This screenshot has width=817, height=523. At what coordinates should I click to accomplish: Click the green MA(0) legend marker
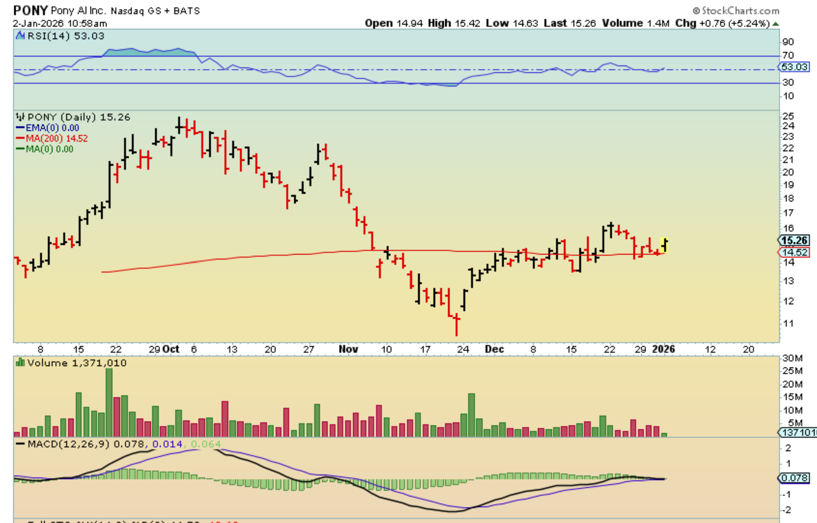pyautogui.click(x=20, y=149)
